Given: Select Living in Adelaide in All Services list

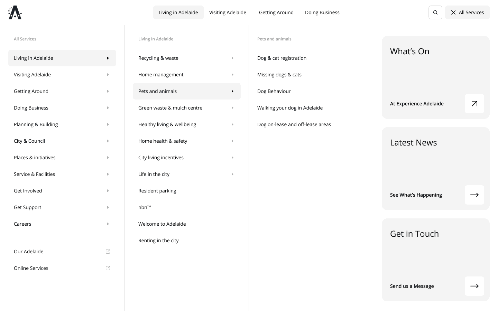Looking at the screenshot, I should coord(62,58).
